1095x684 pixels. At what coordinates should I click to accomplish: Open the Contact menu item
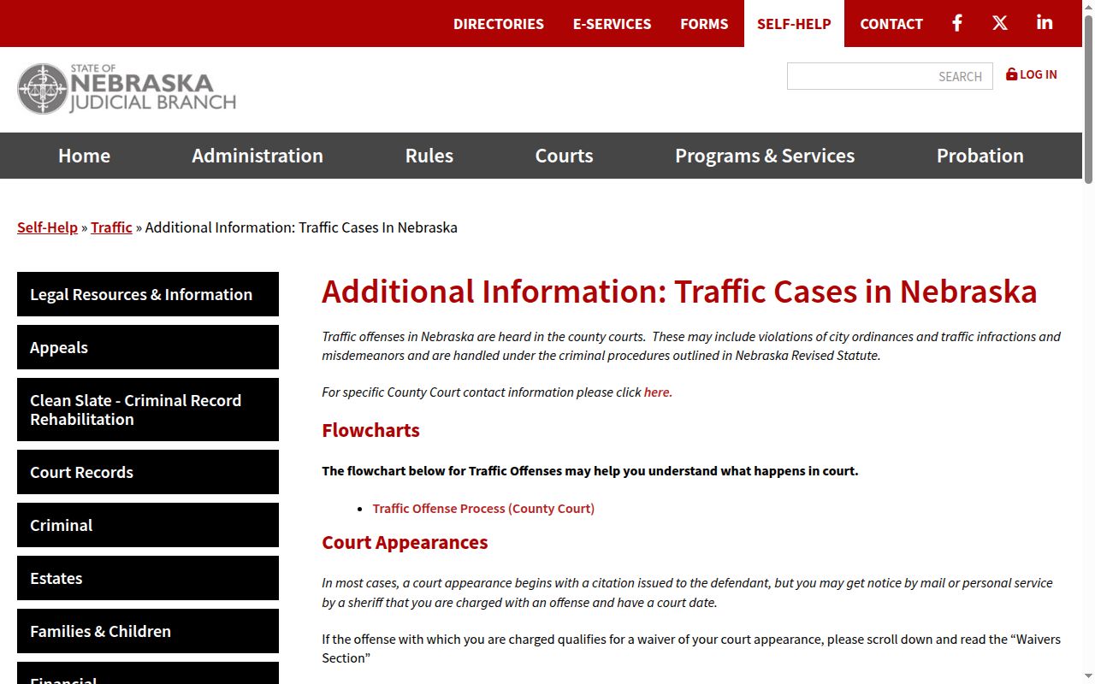click(x=891, y=24)
